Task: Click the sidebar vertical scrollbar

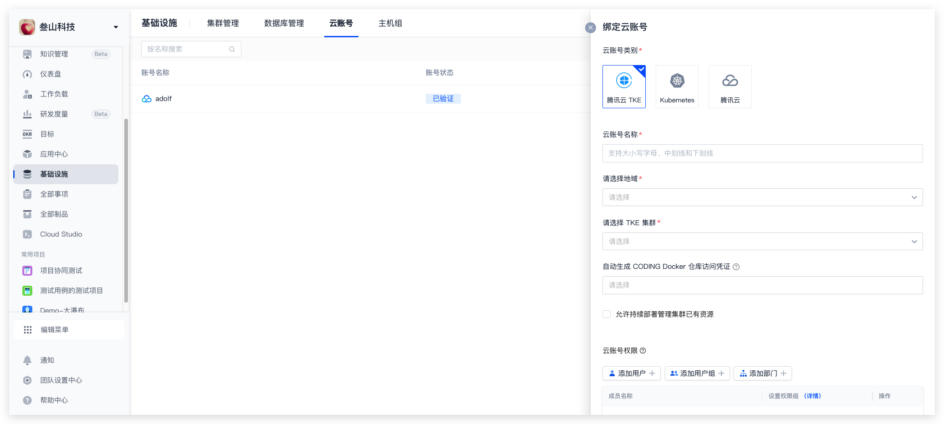Action: [x=126, y=210]
